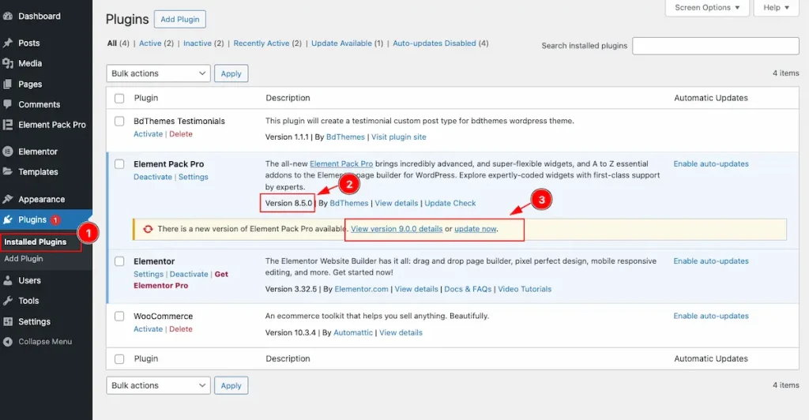Delete BdThemes Testimonials plugin

(181, 134)
